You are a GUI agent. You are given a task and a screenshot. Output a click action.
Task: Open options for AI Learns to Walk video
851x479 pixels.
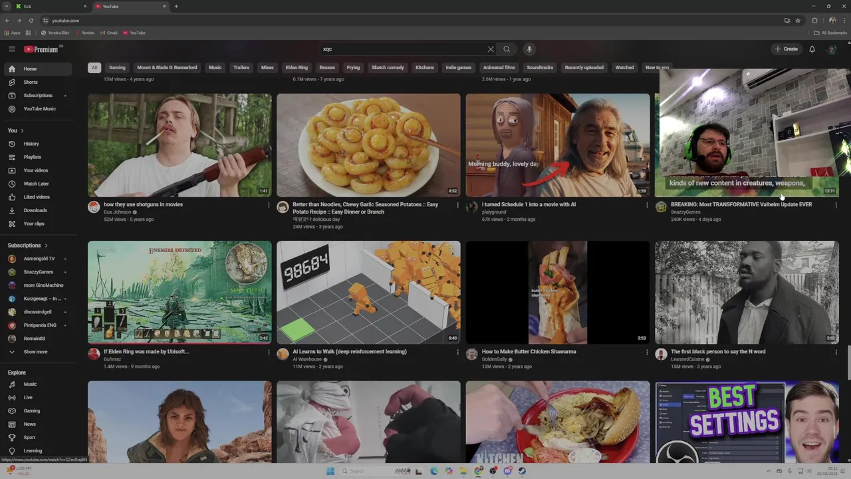[x=457, y=352]
